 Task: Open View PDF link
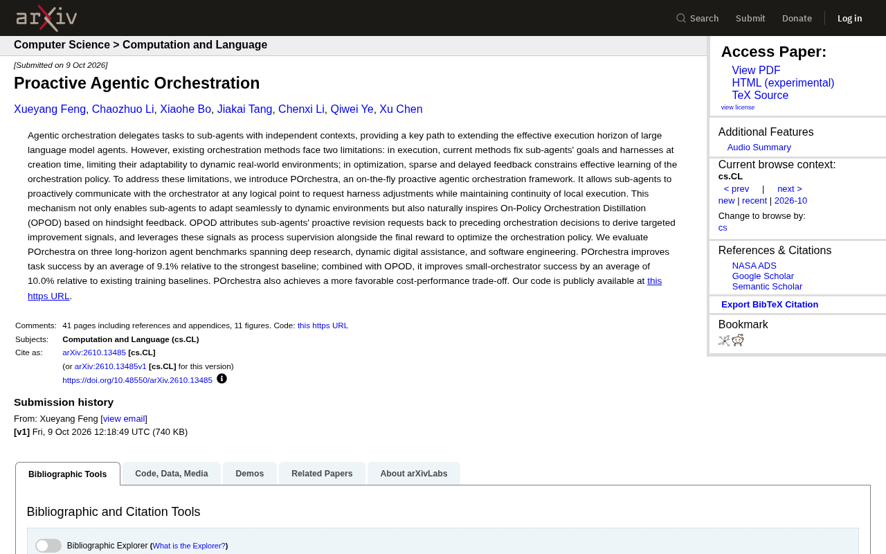point(756,71)
